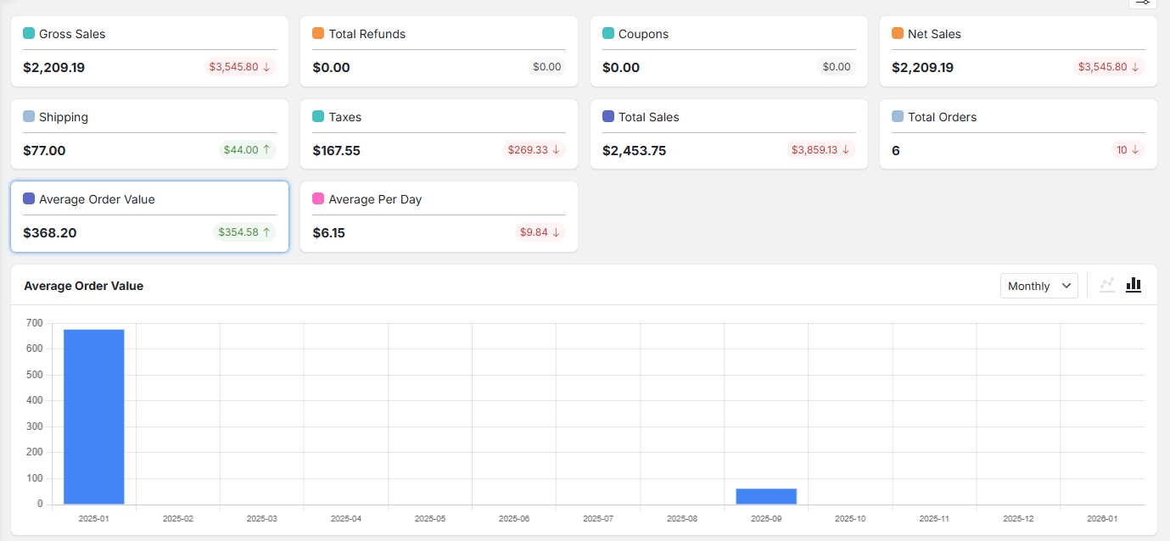The image size is (1170, 541).
Task: Select the Shipping metric card
Action: [x=149, y=134]
